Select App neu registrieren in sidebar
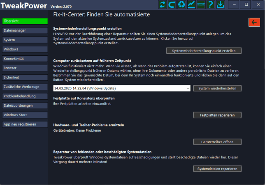 [x=25, y=124]
